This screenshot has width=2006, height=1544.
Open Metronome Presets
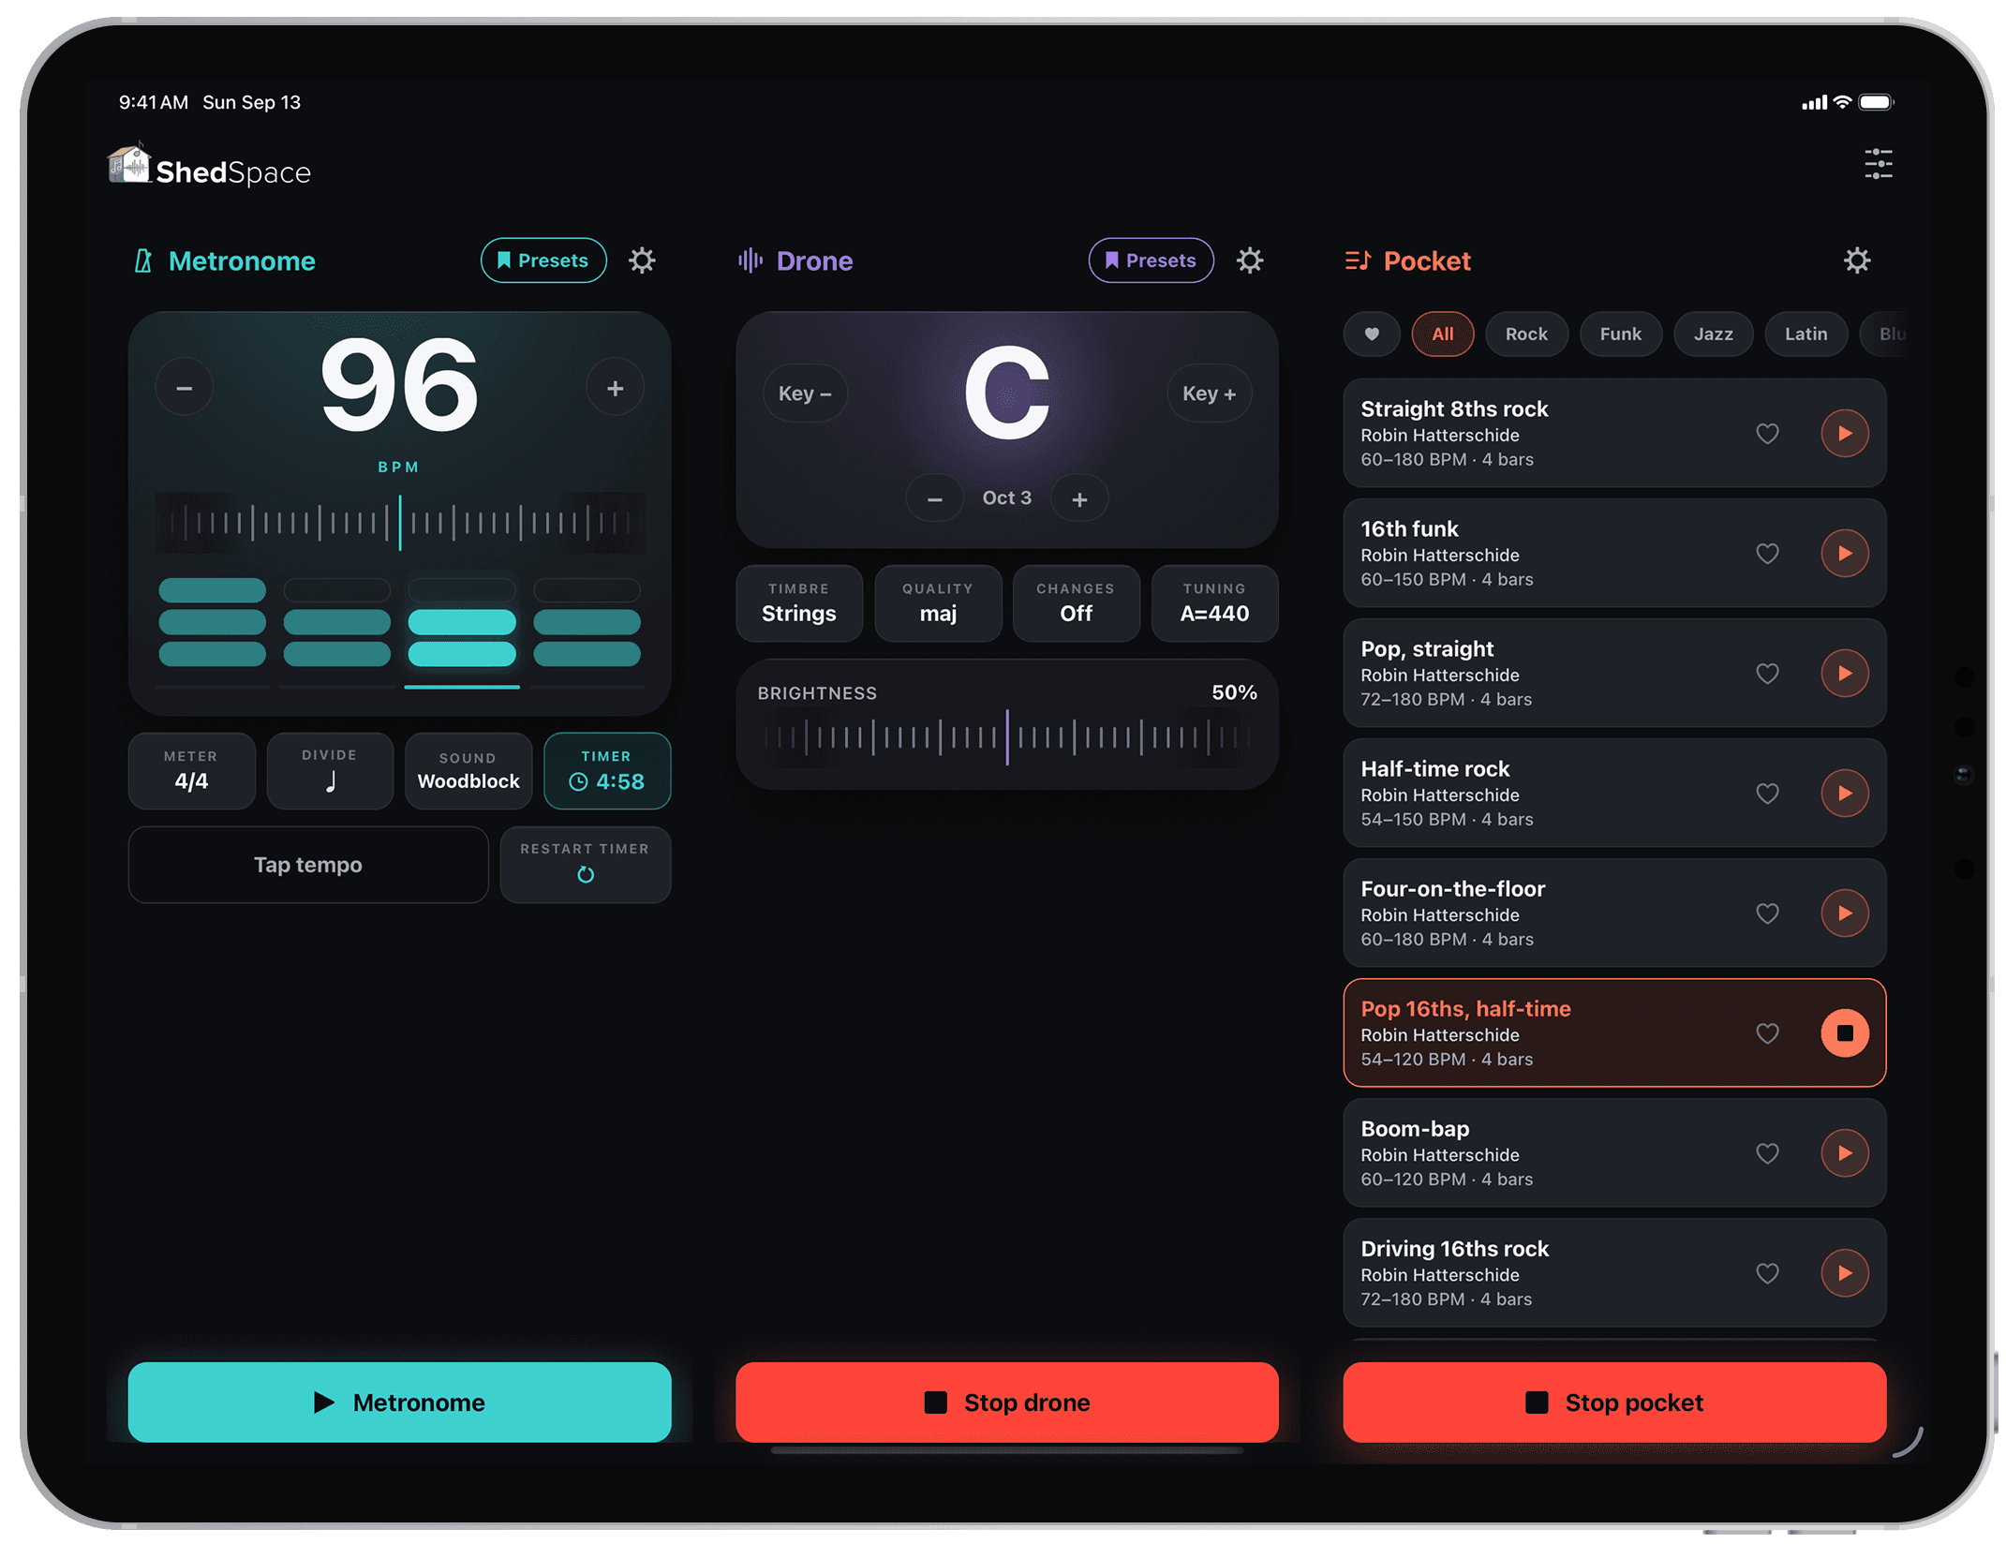coord(543,260)
